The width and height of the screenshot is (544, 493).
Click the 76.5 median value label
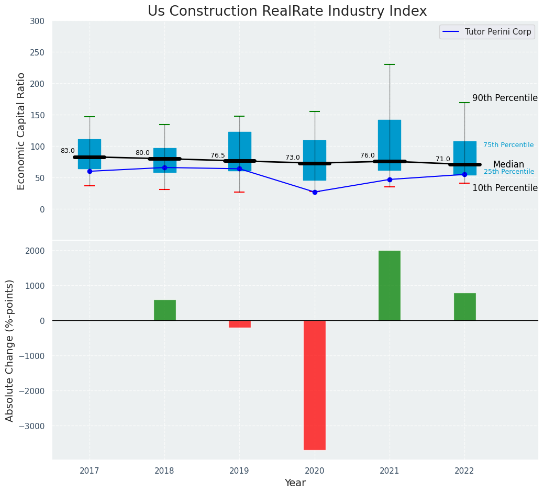[x=218, y=155]
